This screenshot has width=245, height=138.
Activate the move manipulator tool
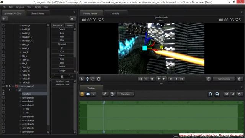tap(87, 79)
